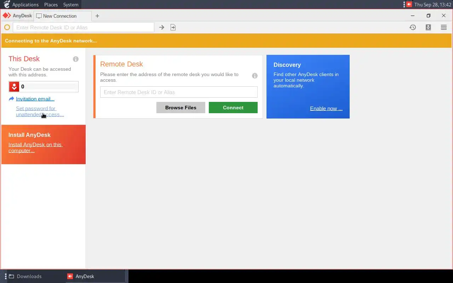Viewport: 453px width, 283px height.
Task: Open the System menu
Action: pos(71,5)
